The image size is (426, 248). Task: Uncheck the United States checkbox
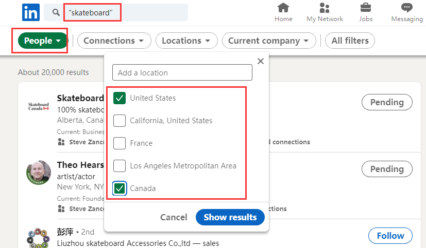120,98
